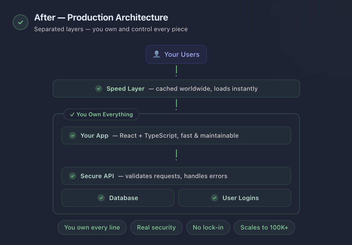The image size is (352, 245).
Task: Click the checkmark beside Secure API
Action: coord(73,176)
